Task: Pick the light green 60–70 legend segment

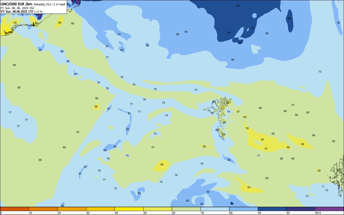Action: 186,209
